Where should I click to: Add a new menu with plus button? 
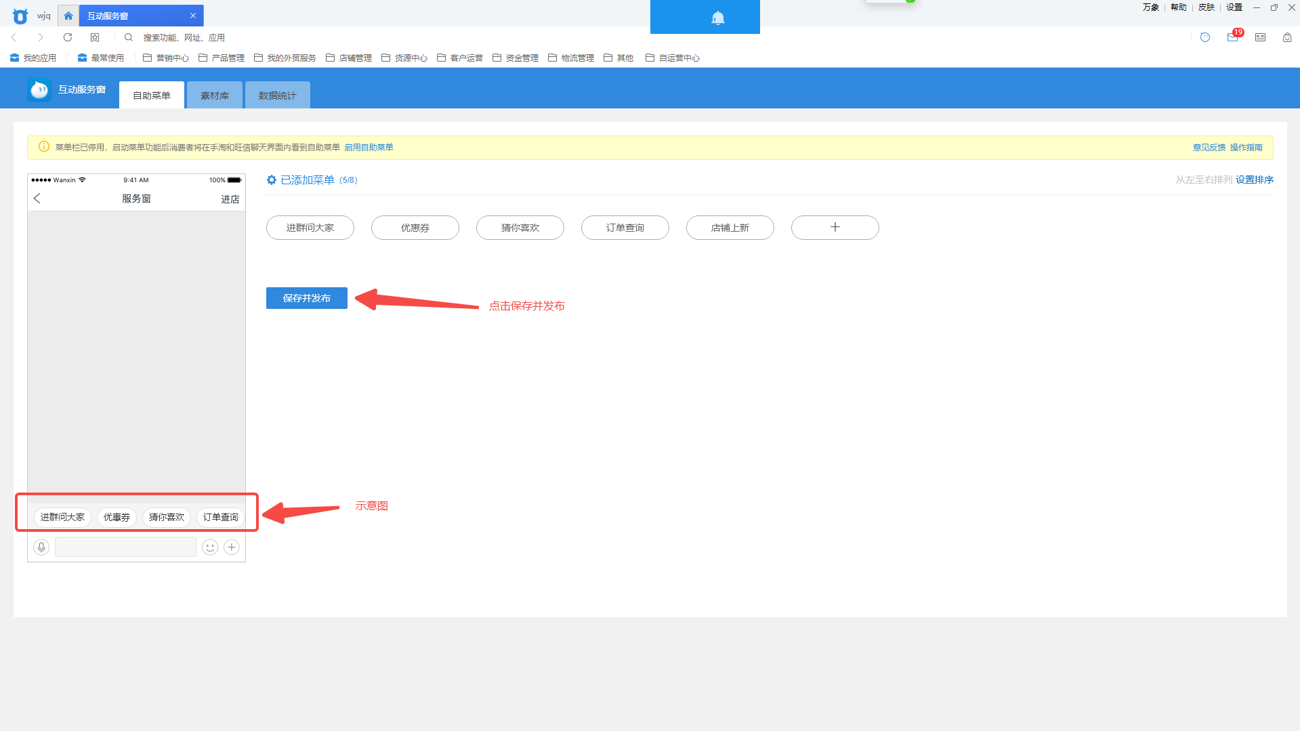(835, 228)
